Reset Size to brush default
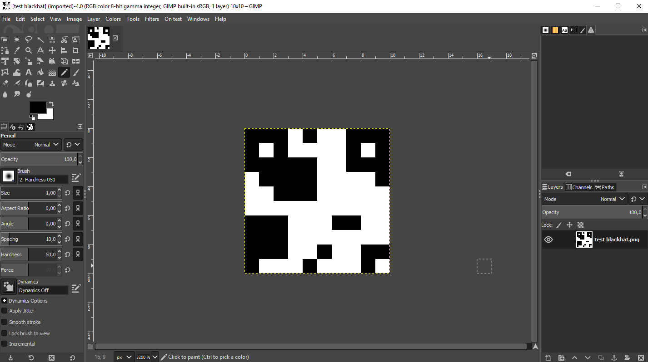This screenshot has height=362, width=648. [67, 193]
